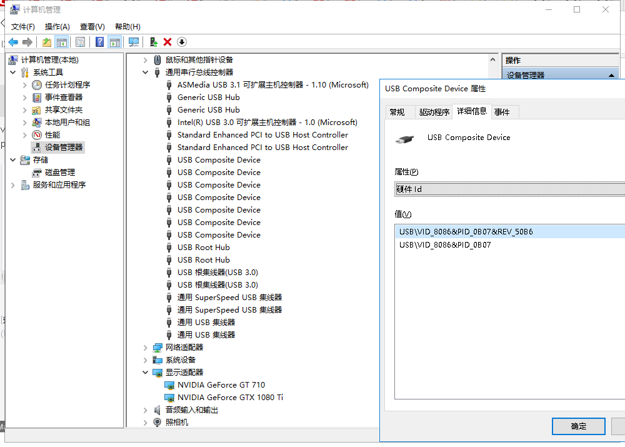625x447 pixels.
Task: Expand the 网络适配器 node
Action: point(146,347)
